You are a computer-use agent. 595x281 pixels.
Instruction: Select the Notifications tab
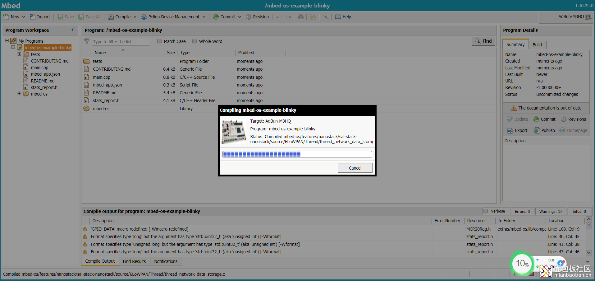[x=166, y=261]
